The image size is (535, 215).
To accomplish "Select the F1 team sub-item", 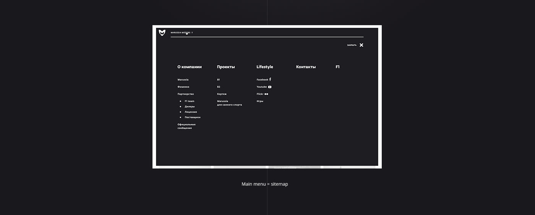I will tap(190, 101).
